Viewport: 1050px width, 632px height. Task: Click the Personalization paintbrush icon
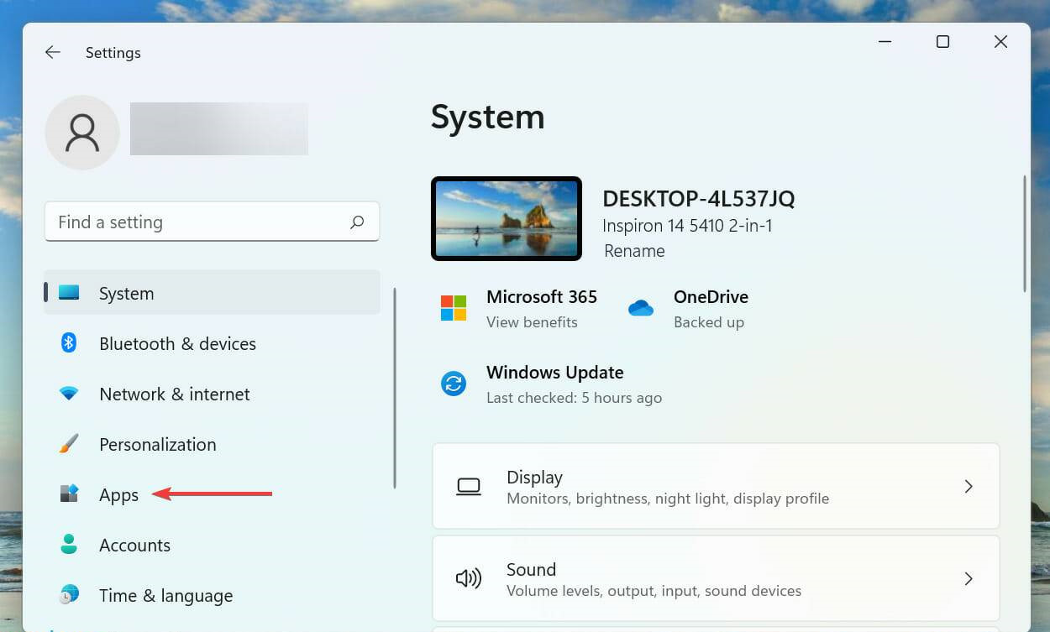click(68, 444)
